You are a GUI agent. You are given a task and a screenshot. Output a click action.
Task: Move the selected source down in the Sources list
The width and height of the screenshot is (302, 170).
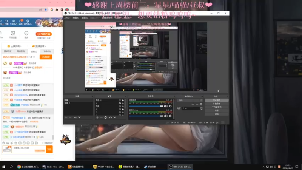tap(115, 117)
